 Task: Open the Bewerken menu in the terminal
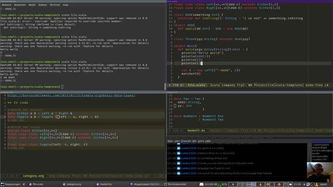20,5
